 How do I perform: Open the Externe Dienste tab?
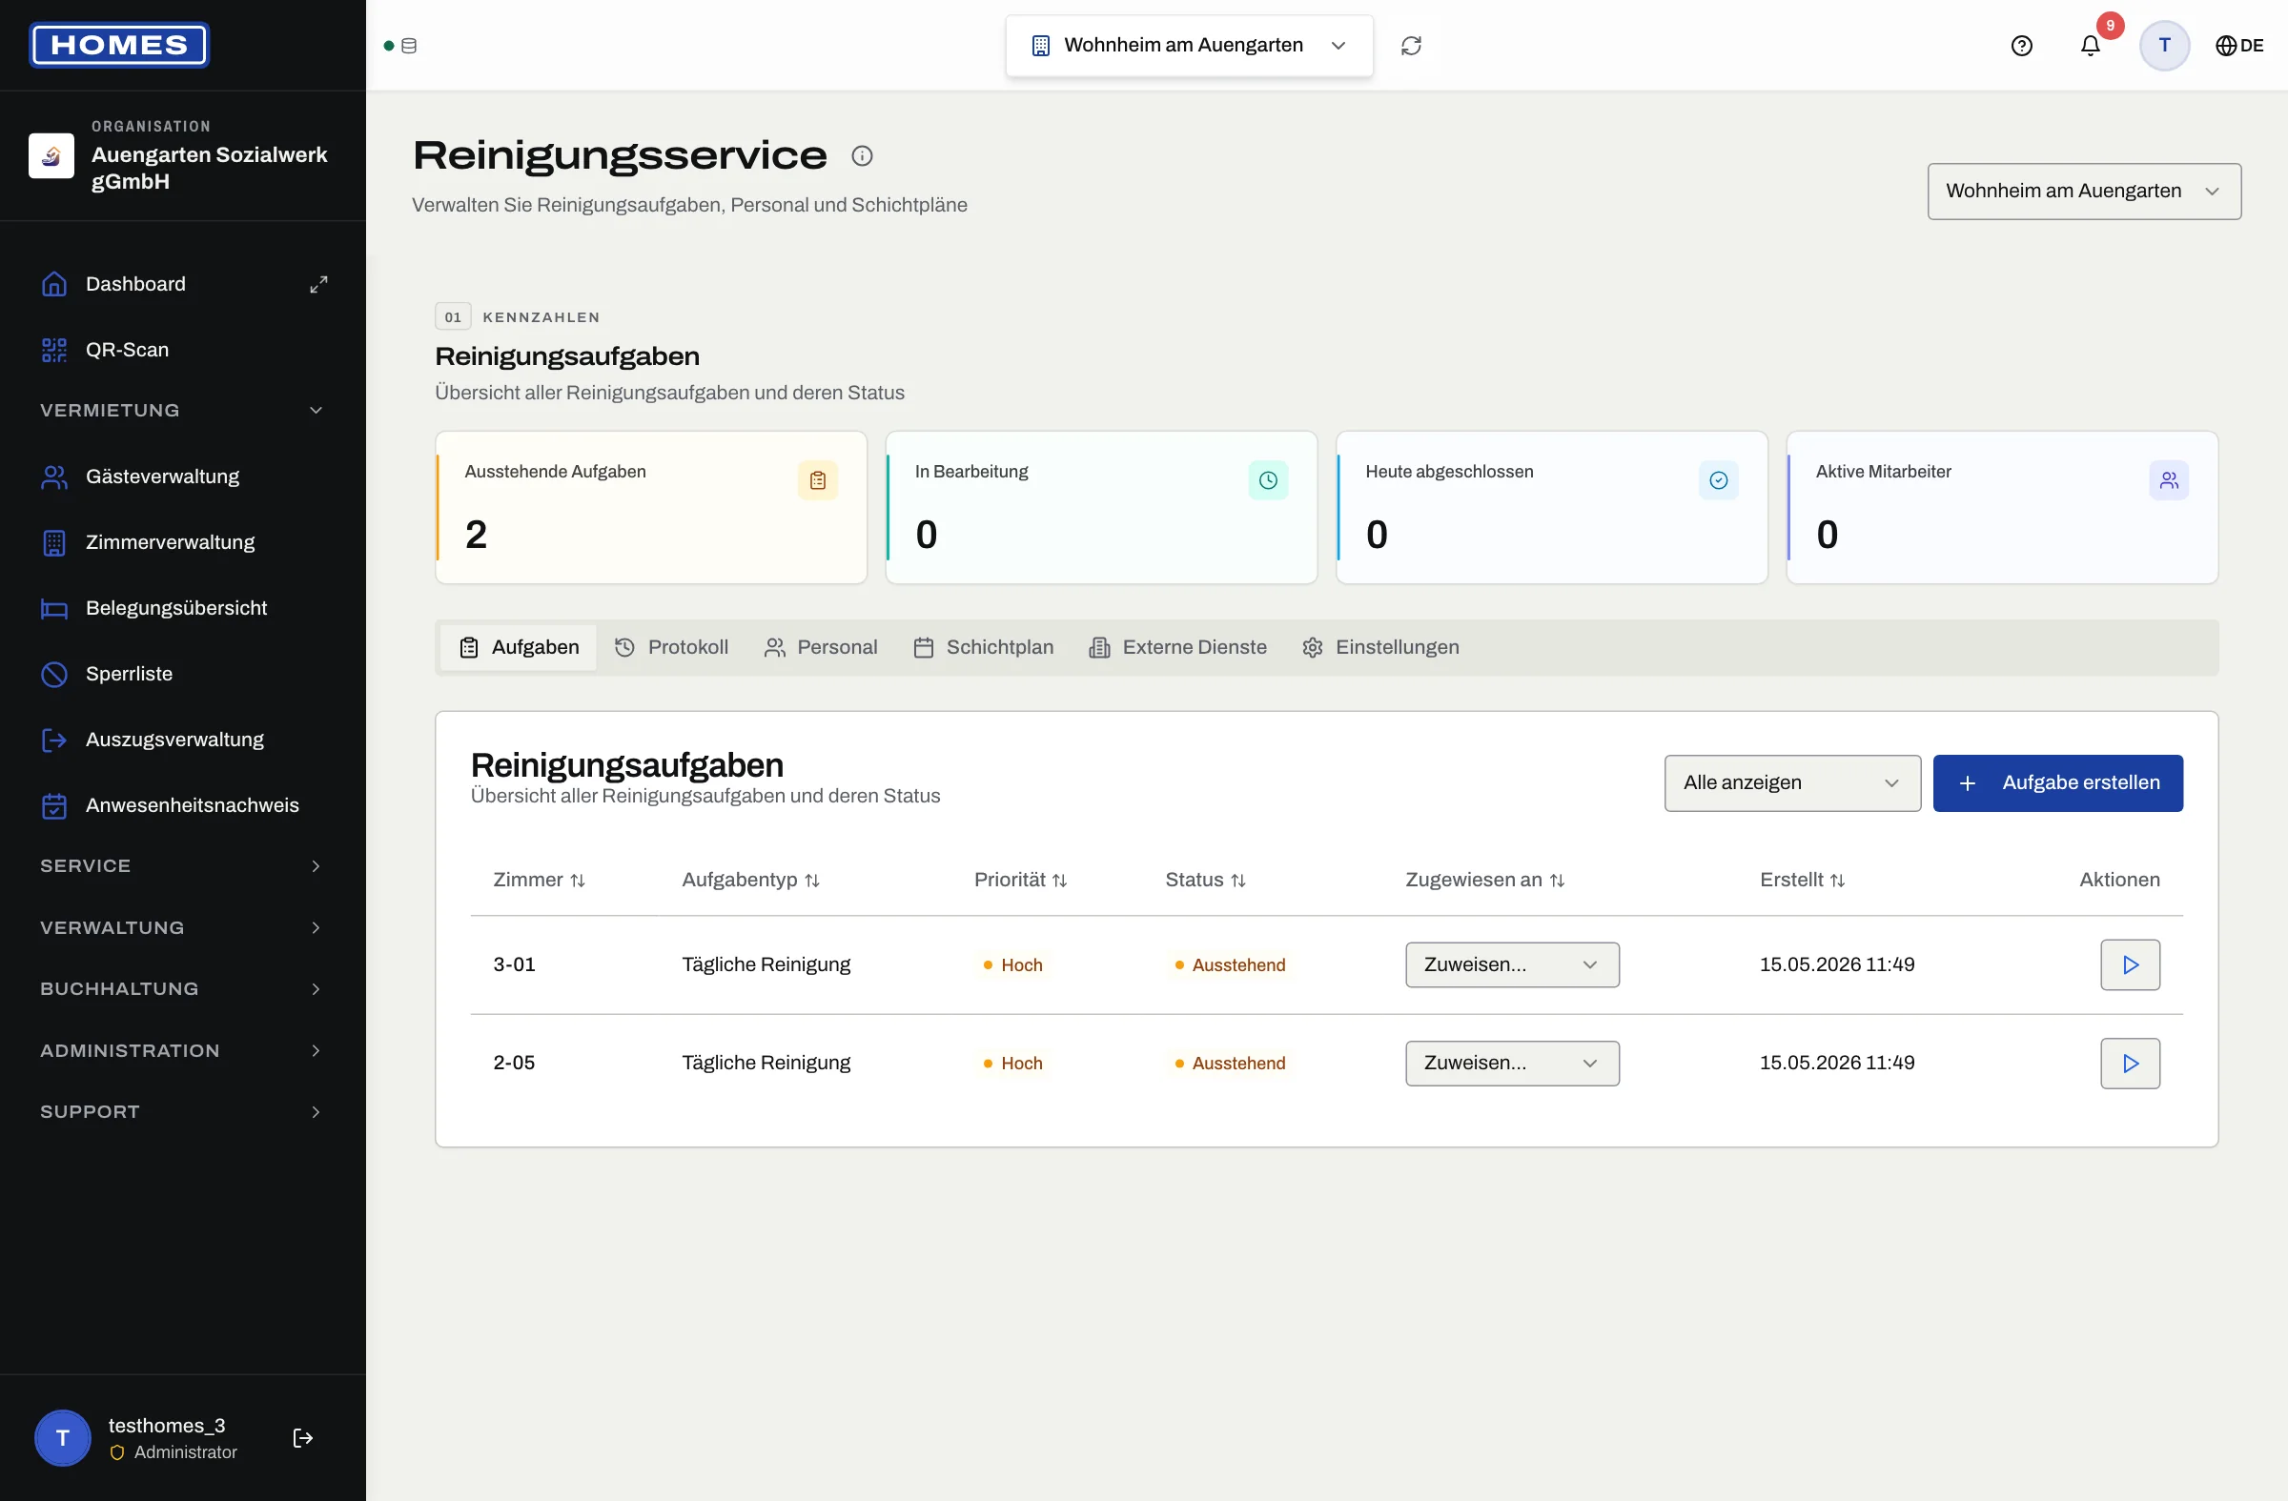tap(1177, 648)
